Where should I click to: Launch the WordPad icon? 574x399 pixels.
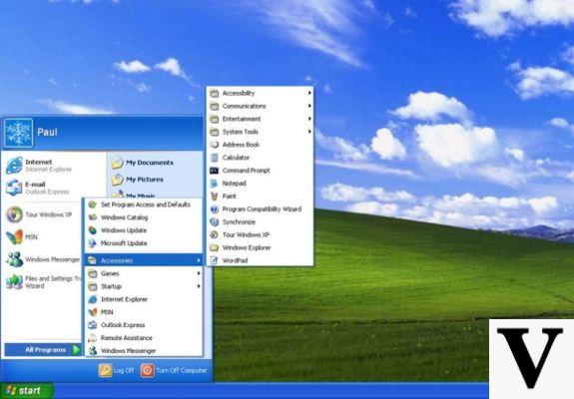point(215,260)
